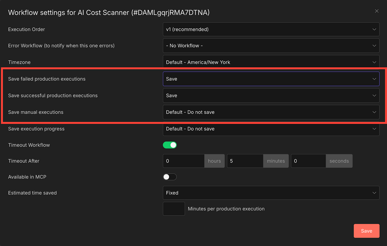Select the Save manual executions setting
This screenshot has height=246, width=387.
point(271,112)
